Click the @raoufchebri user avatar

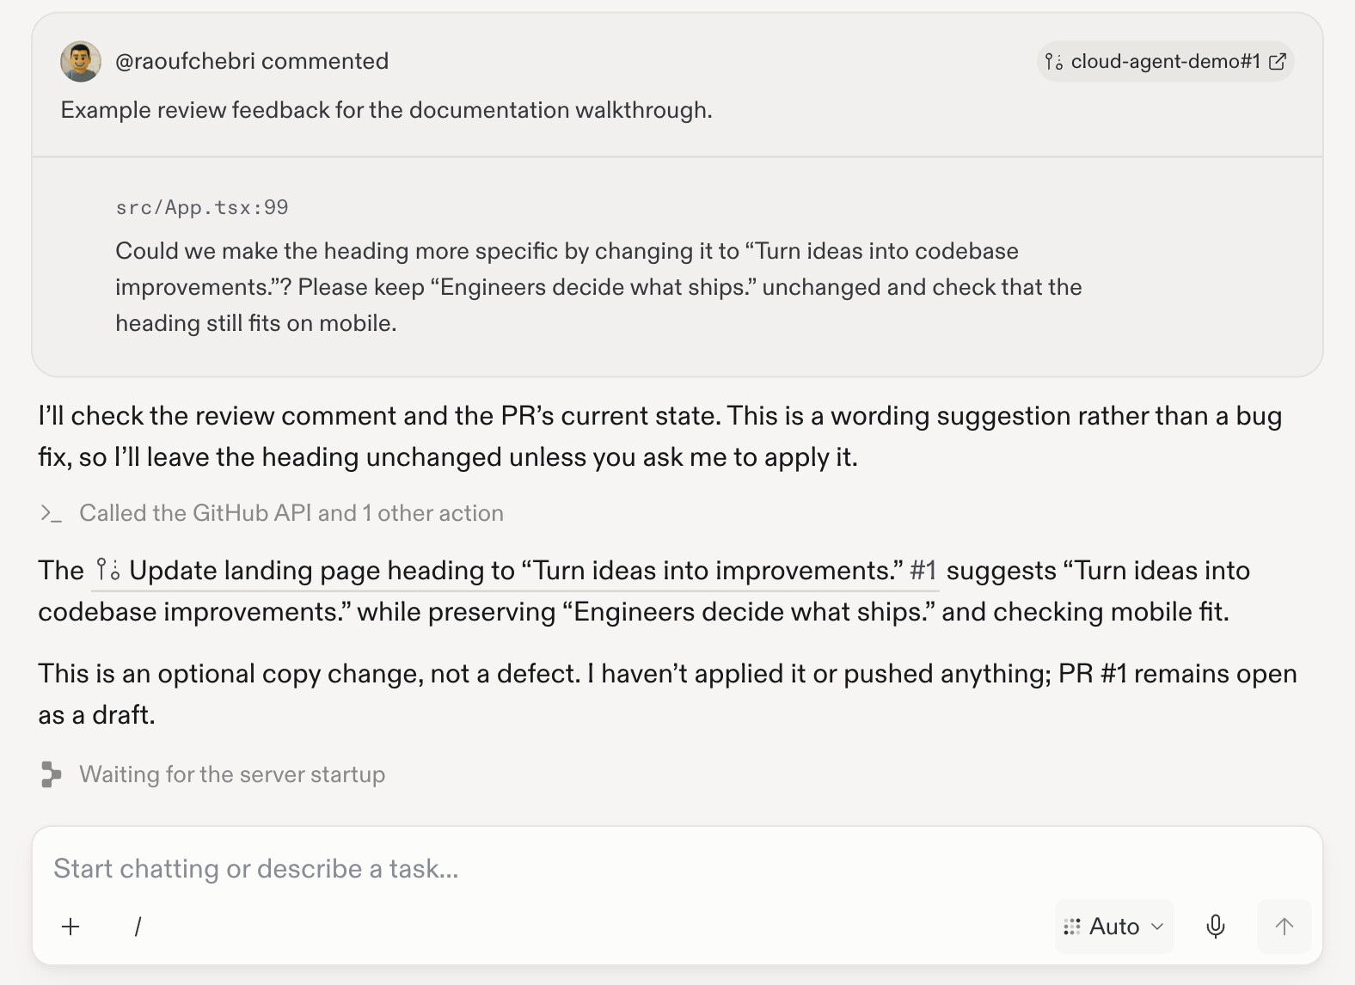click(81, 62)
